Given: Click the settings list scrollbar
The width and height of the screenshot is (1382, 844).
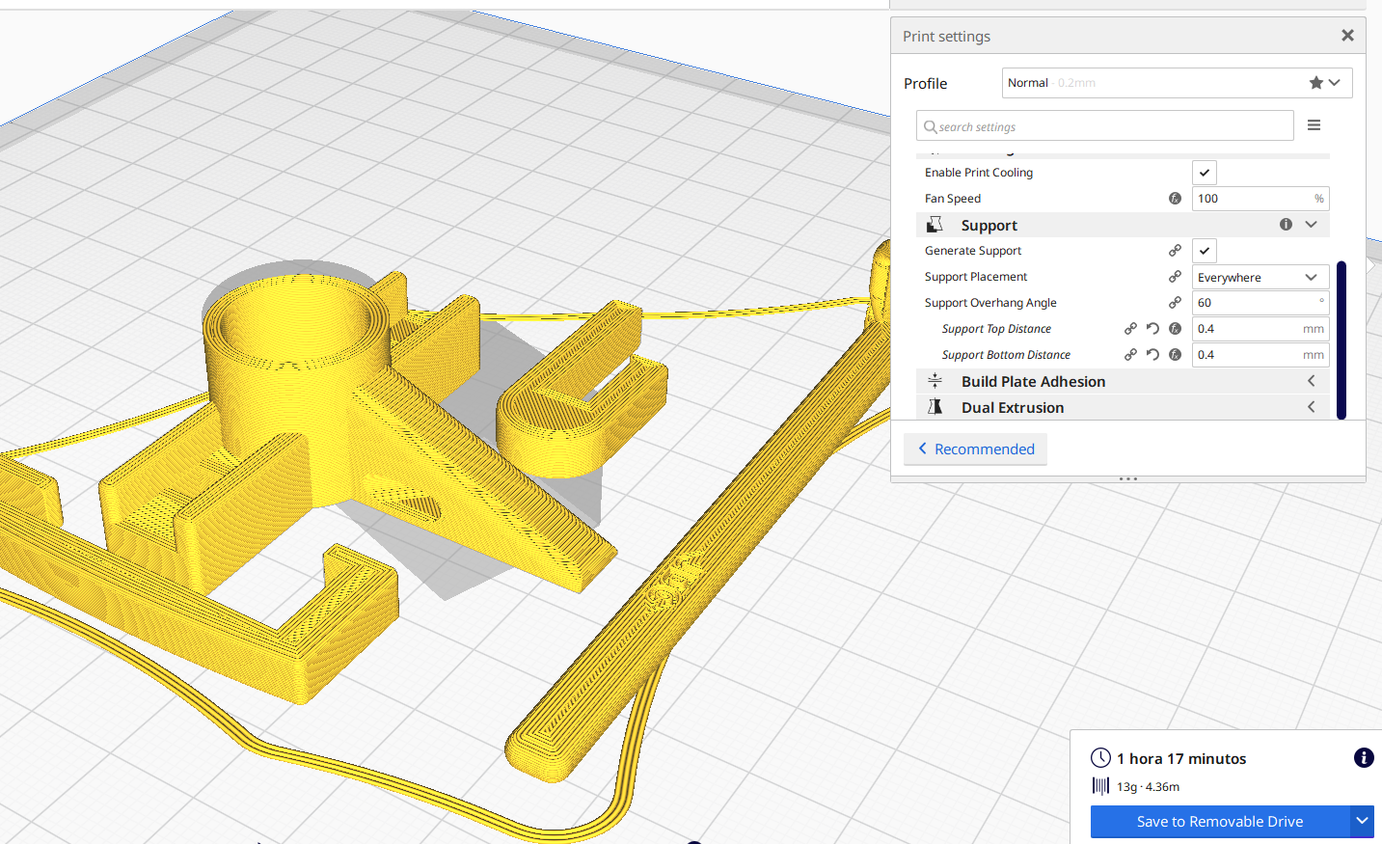Looking at the screenshot, I should pyautogui.click(x=1341, y=339).
